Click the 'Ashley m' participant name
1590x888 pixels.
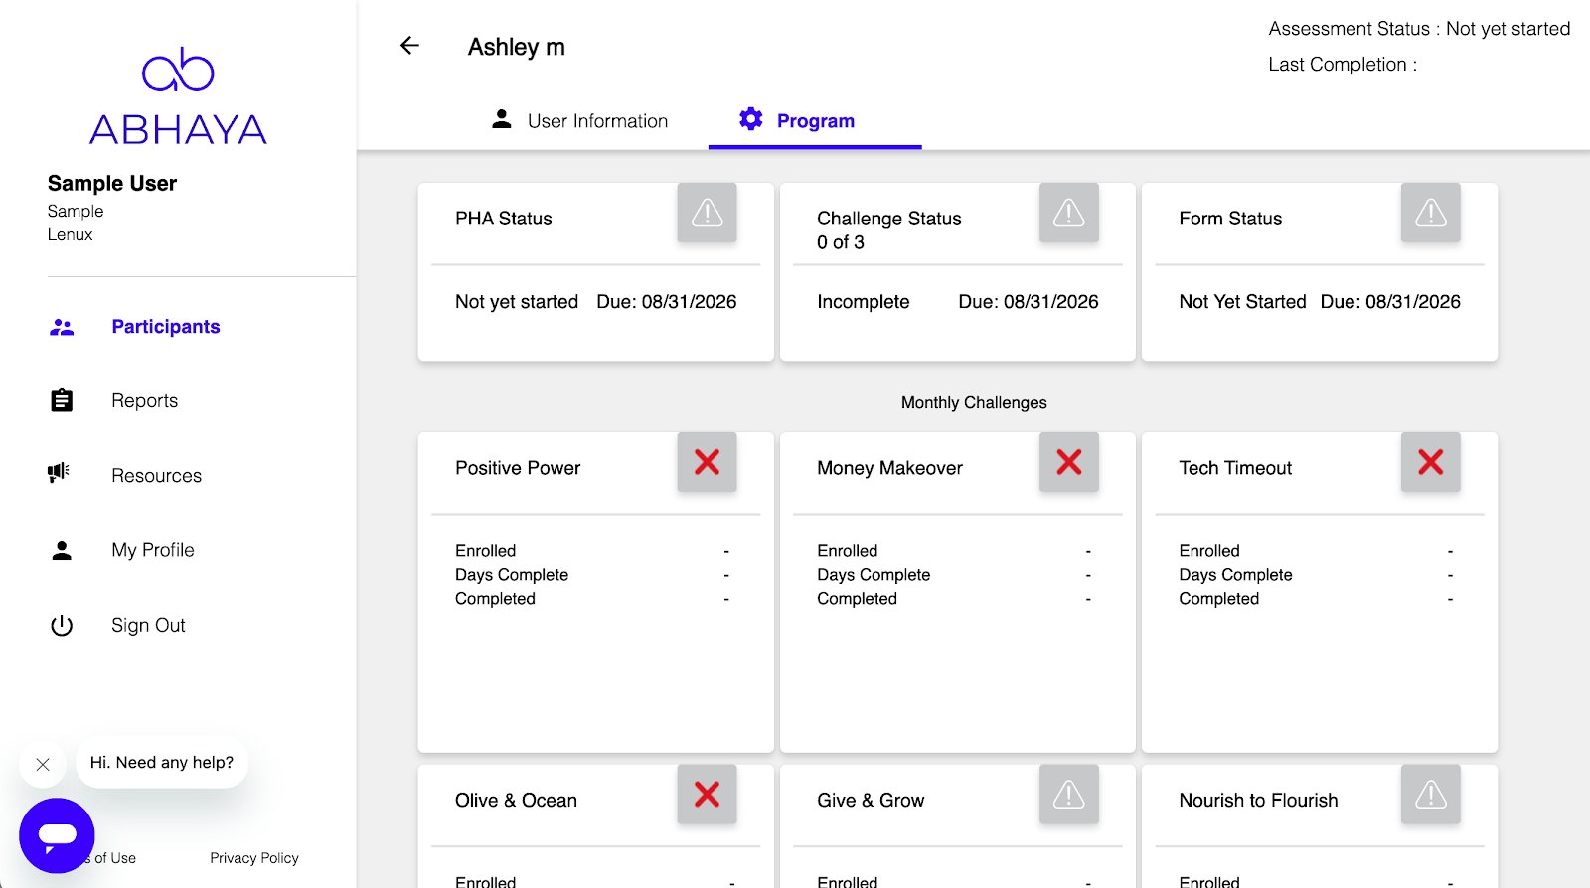click(x=517, y=47)
